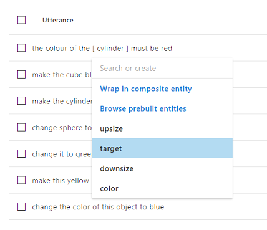Click the word red in first utterance
This screenshot has width=267, height=230.
(x=167, y=49)
